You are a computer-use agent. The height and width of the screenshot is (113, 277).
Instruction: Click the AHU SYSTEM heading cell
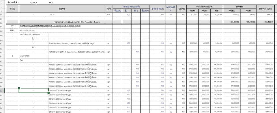click(x=24, y=56)
